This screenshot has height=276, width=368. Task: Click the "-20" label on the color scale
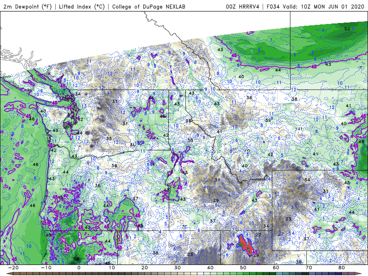pos(13,268)
